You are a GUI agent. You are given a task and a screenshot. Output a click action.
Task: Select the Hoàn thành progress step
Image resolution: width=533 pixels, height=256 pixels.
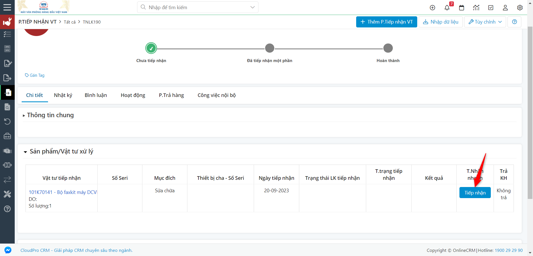[388, 48]
